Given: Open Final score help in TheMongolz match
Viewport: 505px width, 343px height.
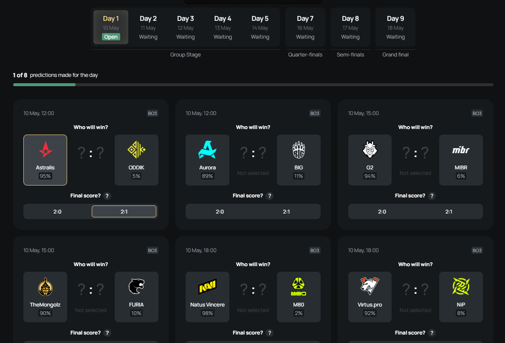Looking at the screenshot, I should click(x=107, y=333).
